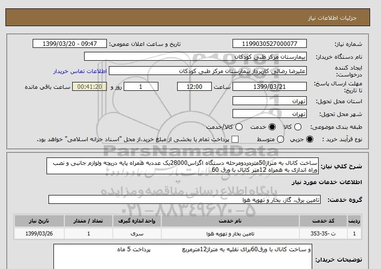Select the کالا radio button
381x269 pixels.
coord(298,127)
